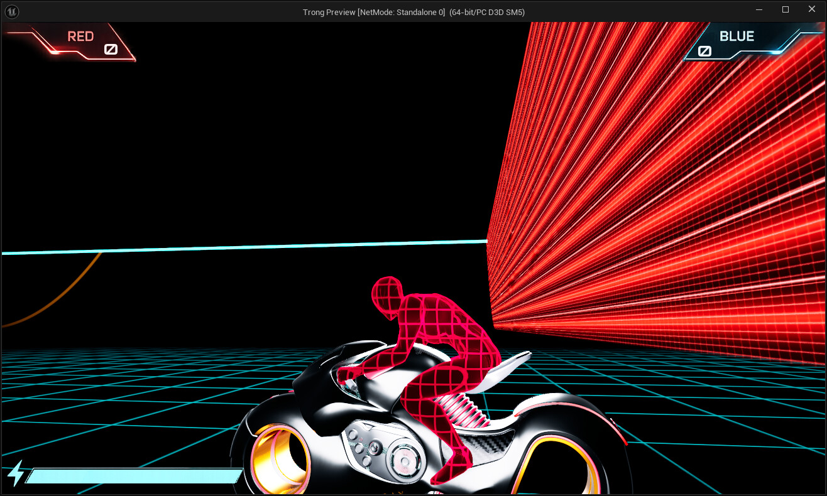Click the Unreal Engine logo icon

pos(11,11)
